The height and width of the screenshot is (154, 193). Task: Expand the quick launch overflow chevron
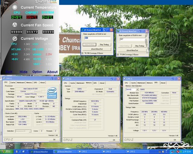[27, 151]
